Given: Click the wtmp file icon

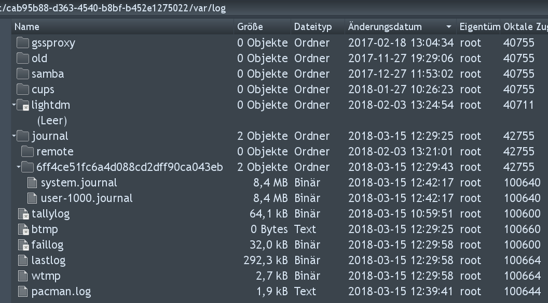Looking at the screenshot, I should pos(23,276).
